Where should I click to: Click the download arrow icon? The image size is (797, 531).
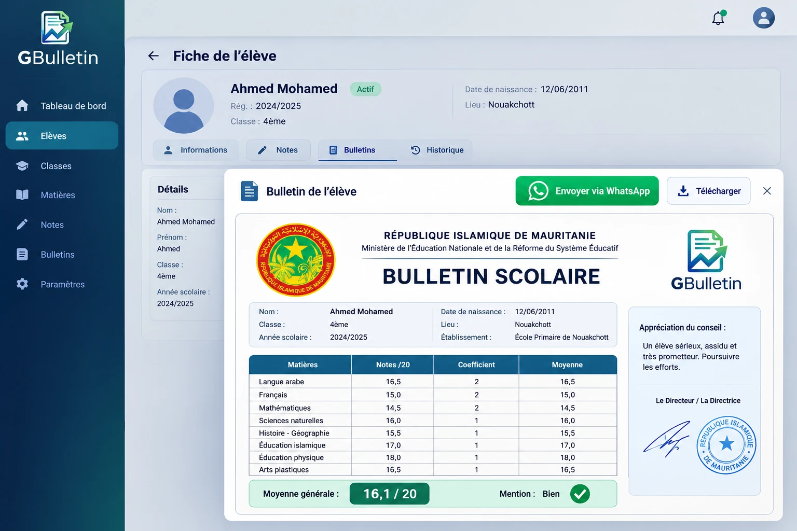click(x=683, y=191)
